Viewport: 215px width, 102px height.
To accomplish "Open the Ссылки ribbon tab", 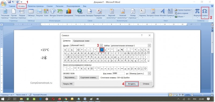I will [x=49, y=6].
